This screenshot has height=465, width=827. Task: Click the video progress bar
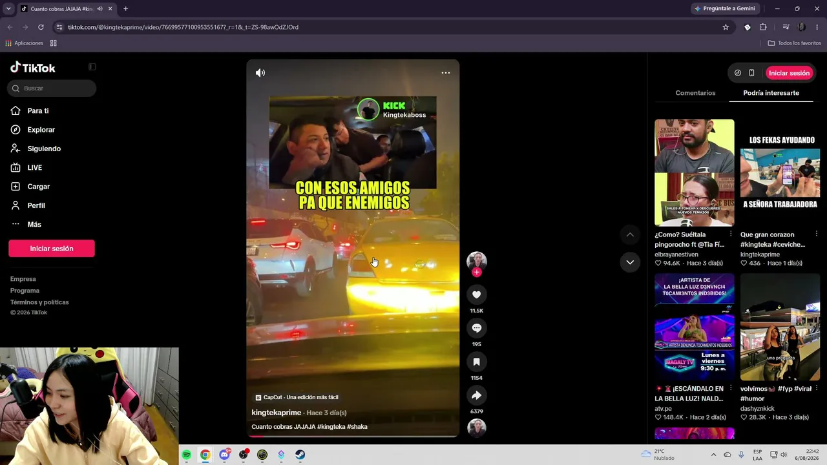353,436
